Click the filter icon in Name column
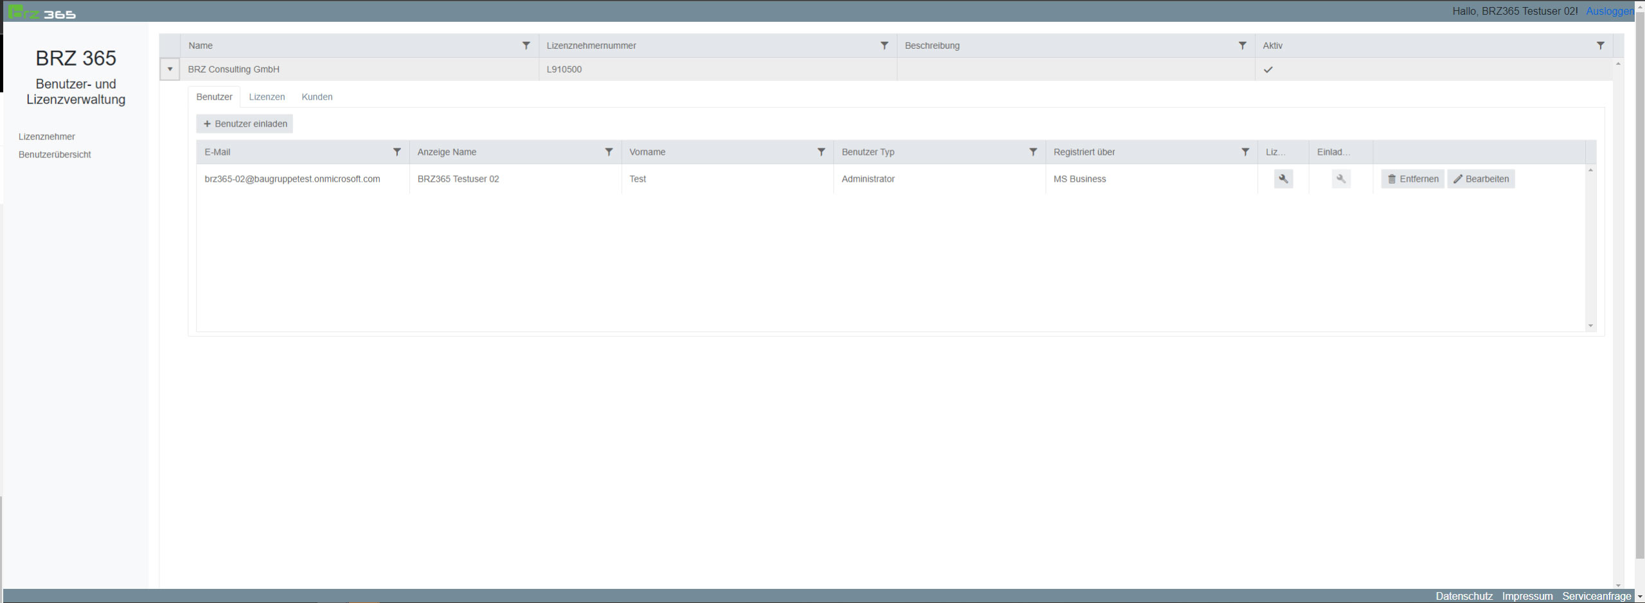 pos(526,46)
